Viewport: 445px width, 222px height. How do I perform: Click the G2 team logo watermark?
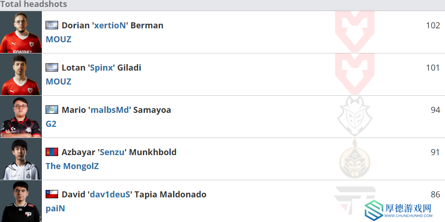355,117
